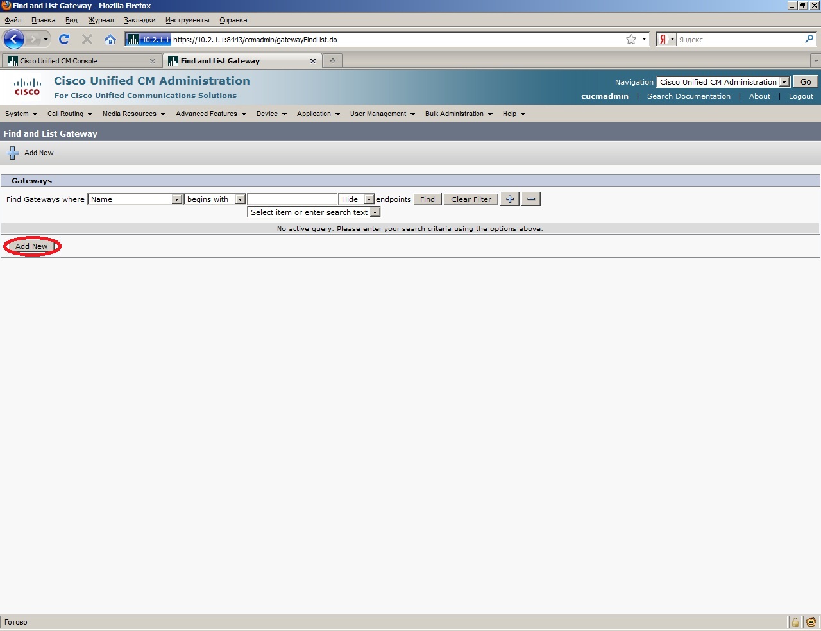Open the Правка menu
The height and width of the screenshot is (631, 821).
(x=44, y=20)
